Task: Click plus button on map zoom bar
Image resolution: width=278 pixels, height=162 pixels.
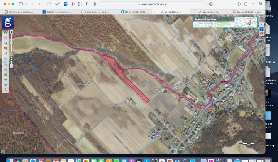Action: pyautogui.click(x=11, y=32)
